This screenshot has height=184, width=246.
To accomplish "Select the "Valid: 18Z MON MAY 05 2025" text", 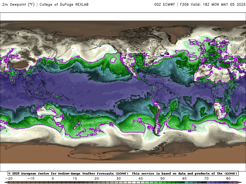I will (x=218, y=4).
